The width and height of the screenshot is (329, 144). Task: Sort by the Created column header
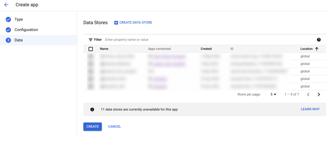tap(206, 49)
